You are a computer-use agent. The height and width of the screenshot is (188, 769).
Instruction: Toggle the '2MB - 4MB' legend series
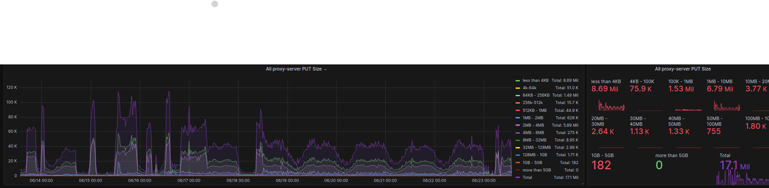[533, 125]
